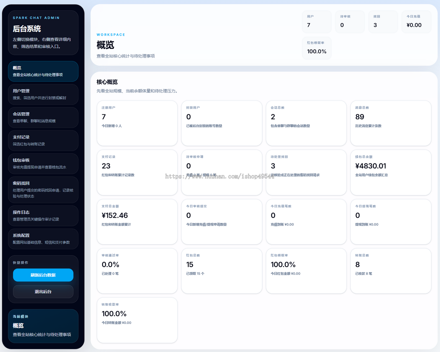The width and height of the screenshot is (440, 352).
Task: Click the 注册用户 stat card
Action: (x=137, y=123)
